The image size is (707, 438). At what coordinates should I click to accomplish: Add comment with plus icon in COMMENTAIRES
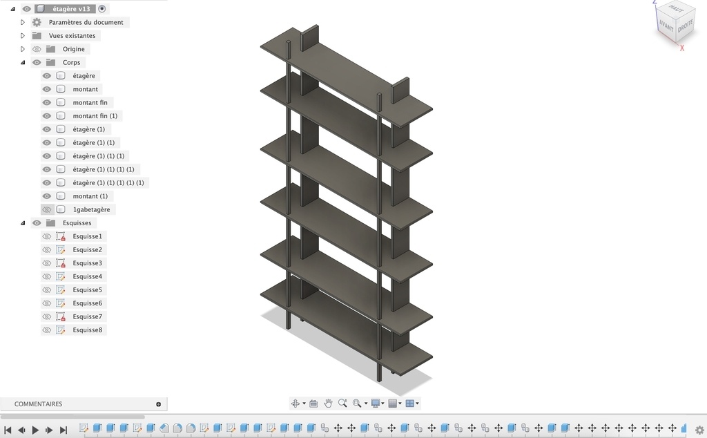(158, 404)
